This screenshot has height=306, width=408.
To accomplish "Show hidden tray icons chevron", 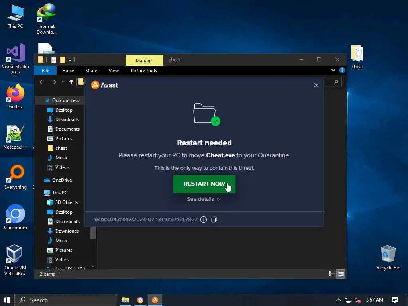I will click(x=339, y=300).
